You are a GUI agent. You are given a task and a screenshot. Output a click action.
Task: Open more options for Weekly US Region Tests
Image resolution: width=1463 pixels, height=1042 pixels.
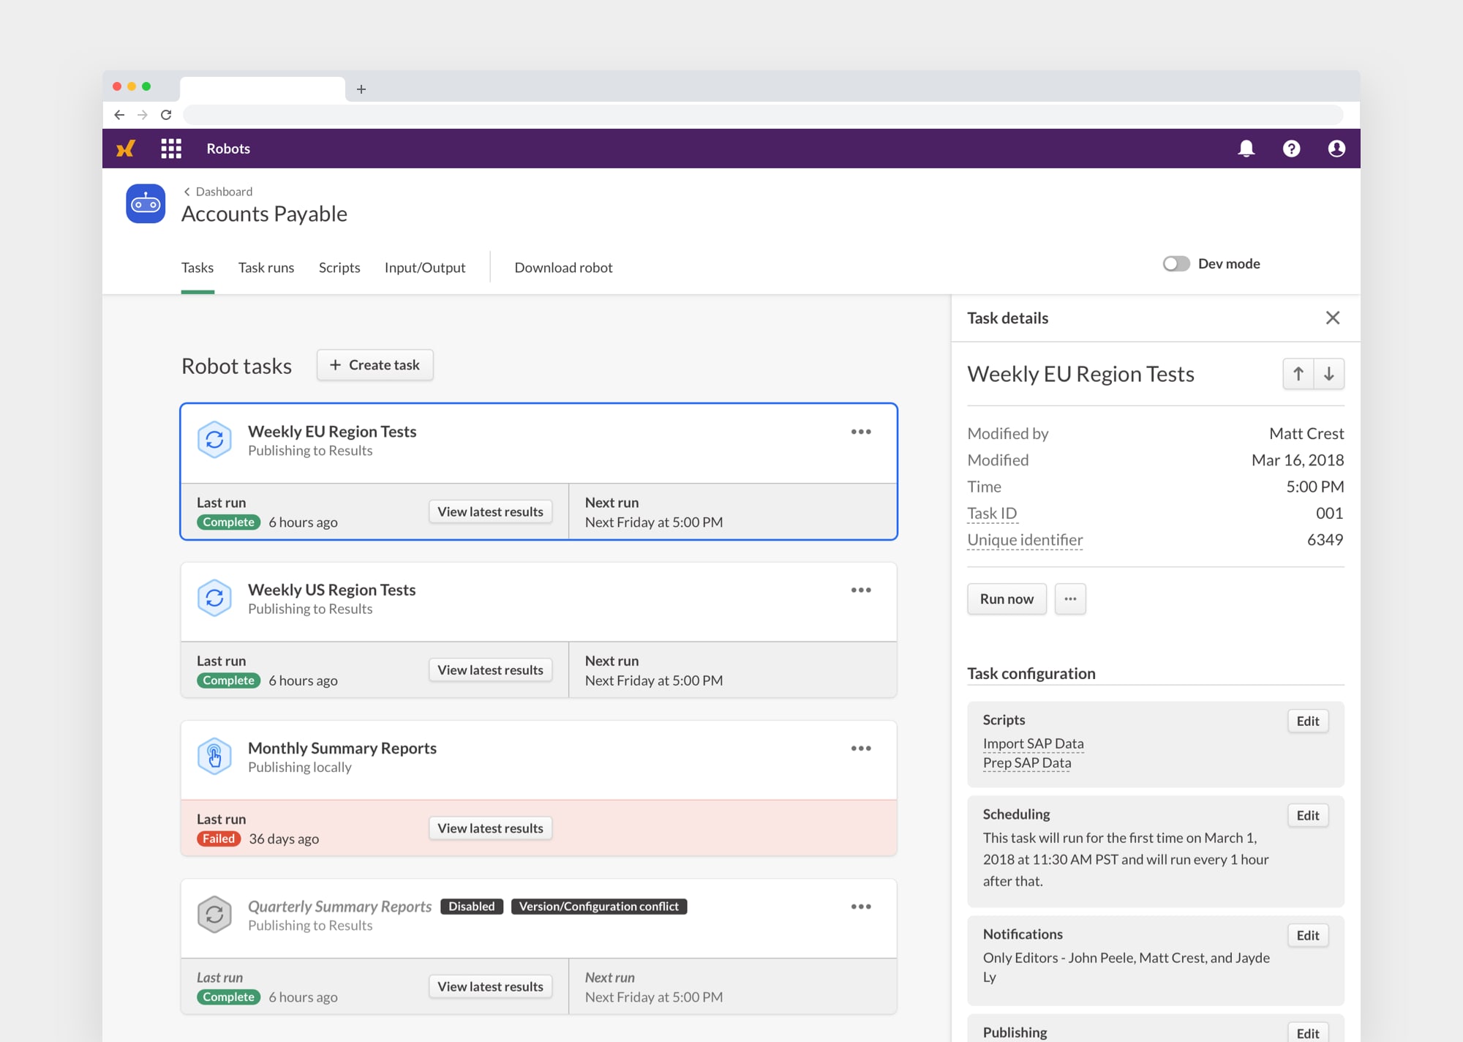point(861,590)
